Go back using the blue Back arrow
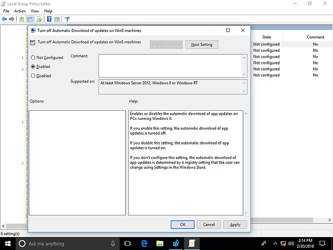 point(4,19)
